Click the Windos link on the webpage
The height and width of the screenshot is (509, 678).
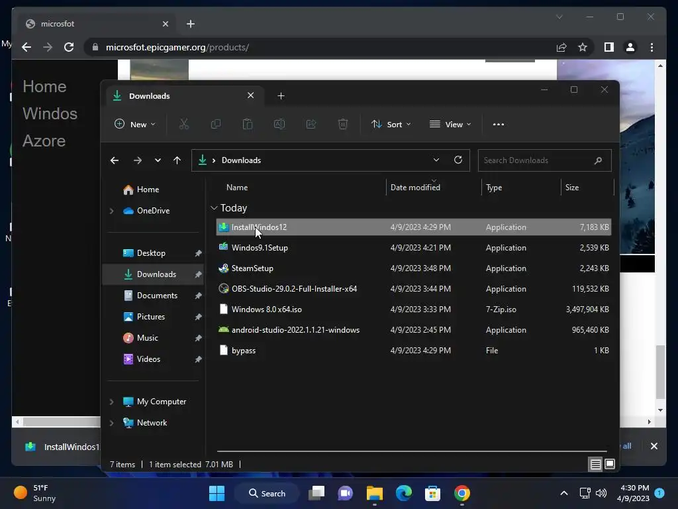(x=50, y=114)
